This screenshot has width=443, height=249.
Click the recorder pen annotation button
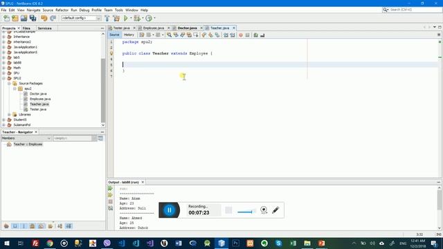275,210
